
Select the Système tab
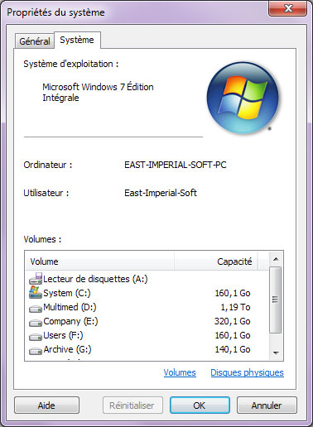[77, 40]
